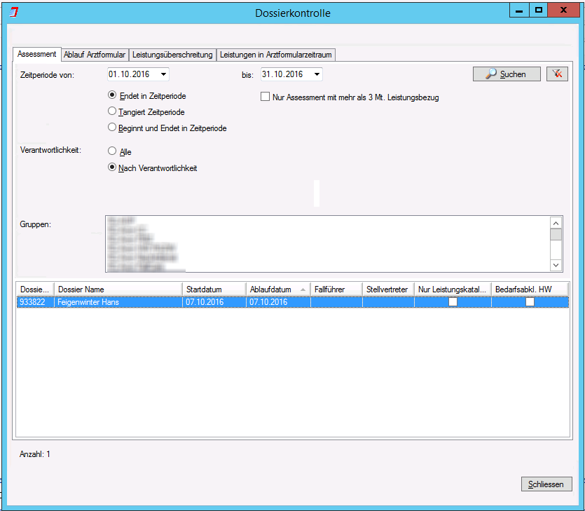This screenshot has width=585, height=511.
Task: Click the Stellvertreter column header
Action: [x=388, y=289]
